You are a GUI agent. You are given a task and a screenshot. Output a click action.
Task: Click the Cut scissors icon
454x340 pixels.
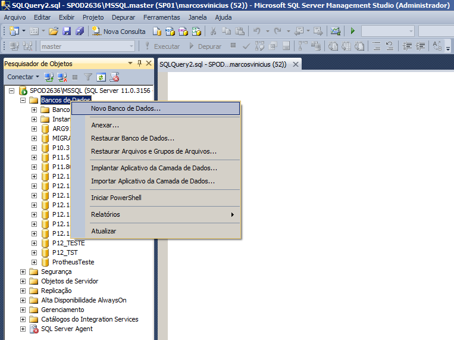coord(214,31)
